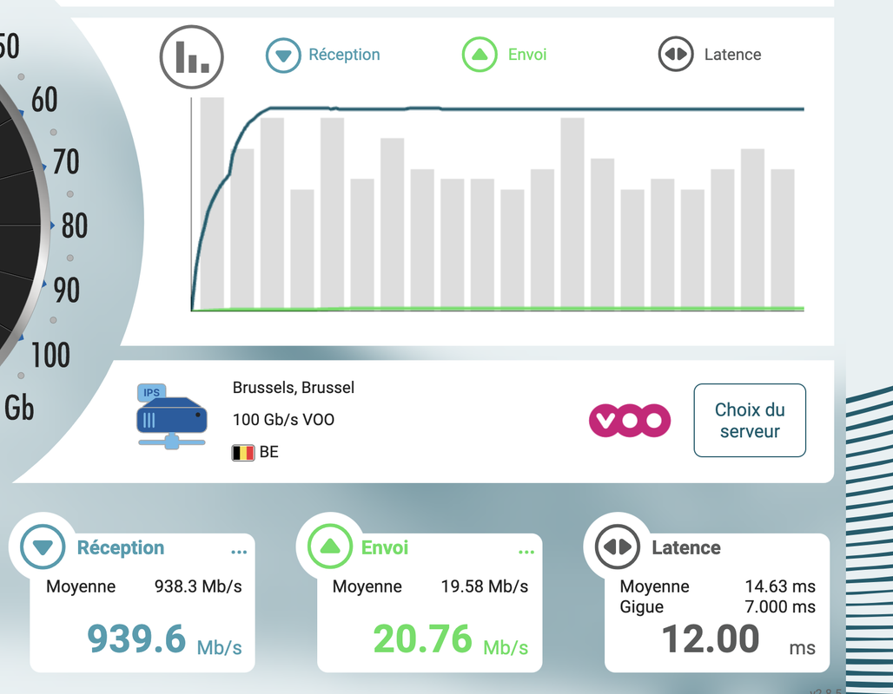Expand Réception card options (three dots)
The width and height of the screenshot is (893, 694).
pos(239,552)
